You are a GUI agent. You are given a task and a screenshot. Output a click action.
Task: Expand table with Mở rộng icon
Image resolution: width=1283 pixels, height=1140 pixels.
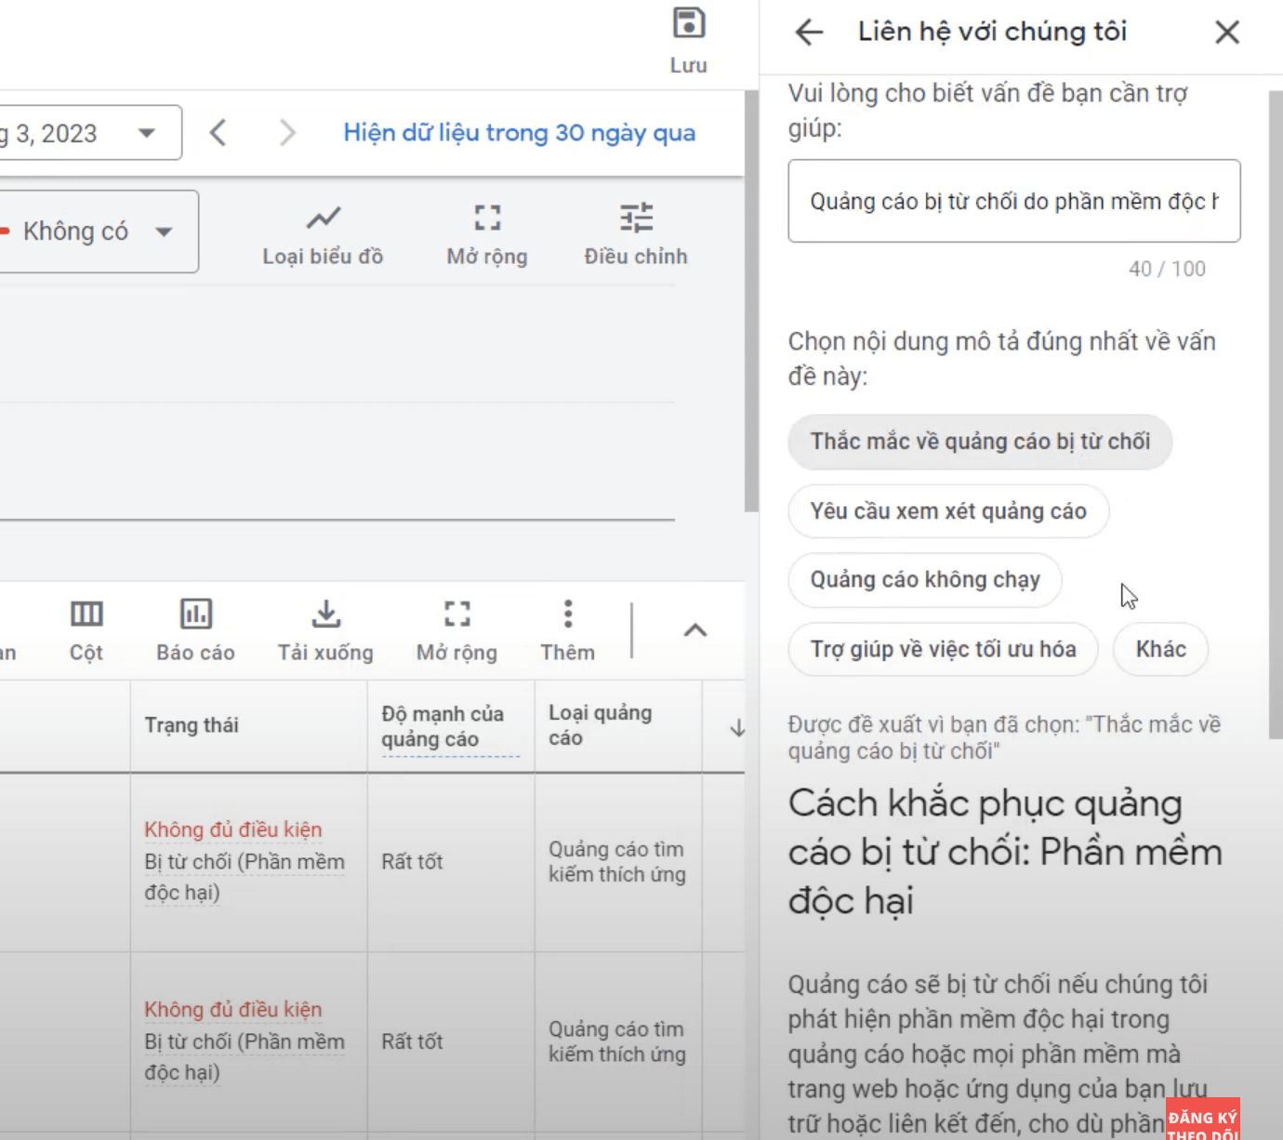[456, 630]
